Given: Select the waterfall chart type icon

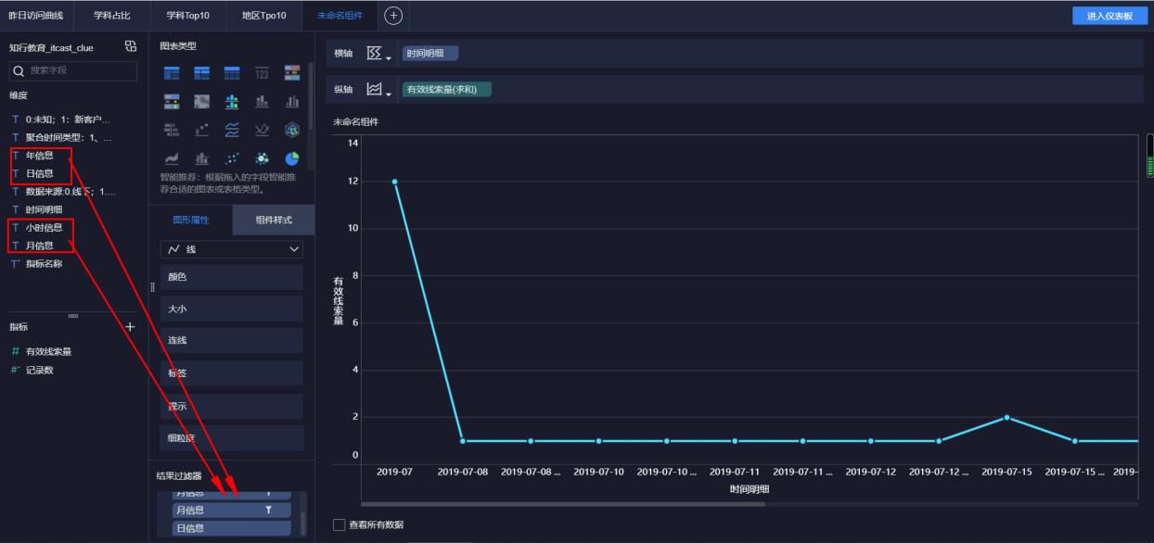Looking at the screenshot, I should (x=201, y=130).
